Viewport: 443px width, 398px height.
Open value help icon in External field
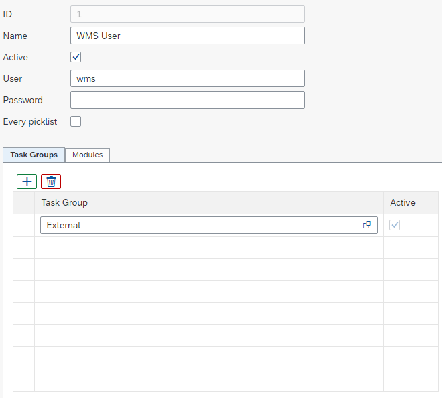(367, 225)
